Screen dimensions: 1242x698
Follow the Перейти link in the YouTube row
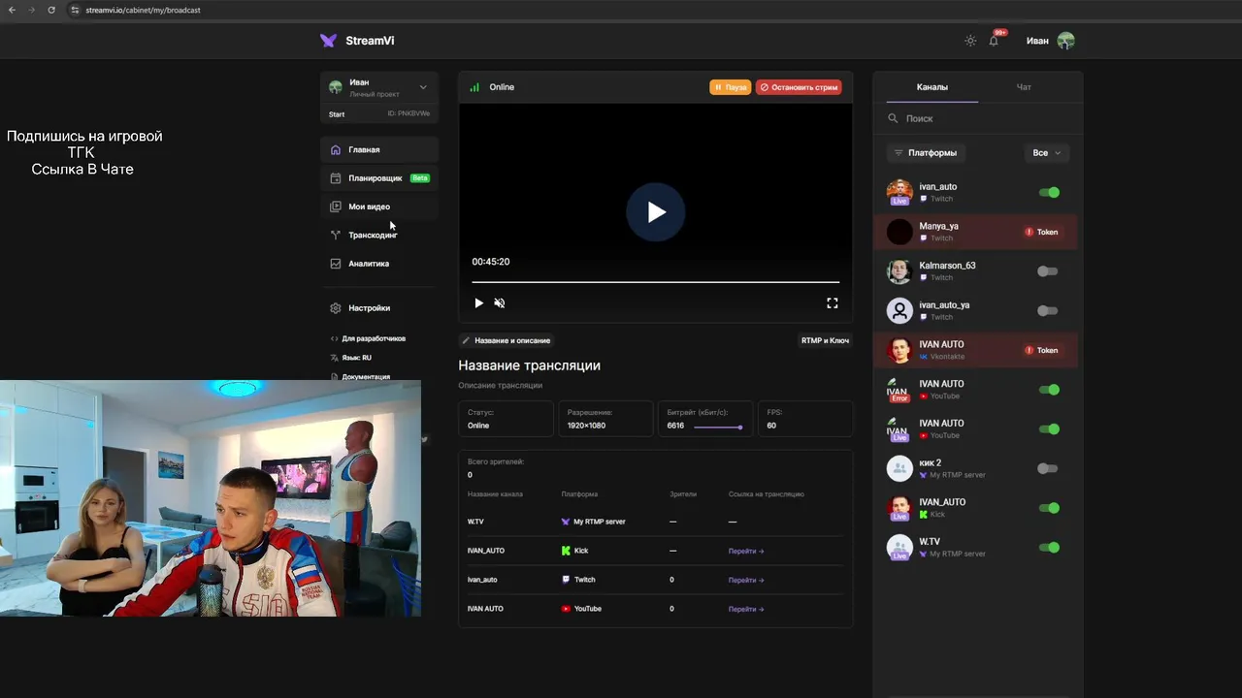[746, 609]
